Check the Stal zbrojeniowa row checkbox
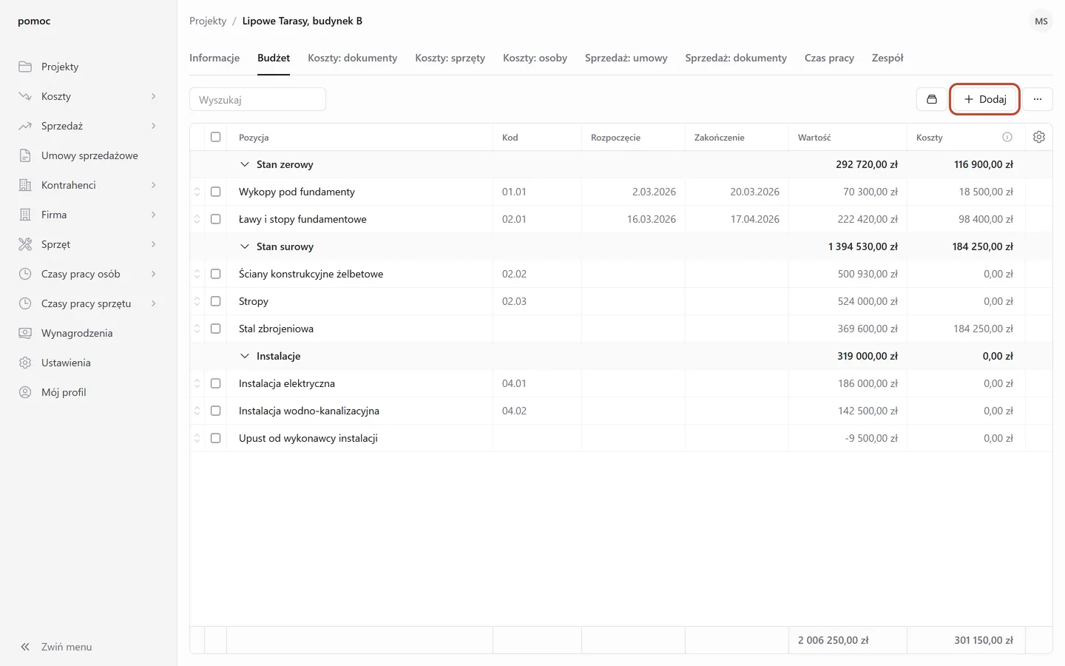The height and width of the screenshot is (666, 1065). pyautogui.click(x=216, y=329)
